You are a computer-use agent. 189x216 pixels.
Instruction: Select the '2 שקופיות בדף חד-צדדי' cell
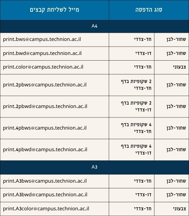pos(132,85)
